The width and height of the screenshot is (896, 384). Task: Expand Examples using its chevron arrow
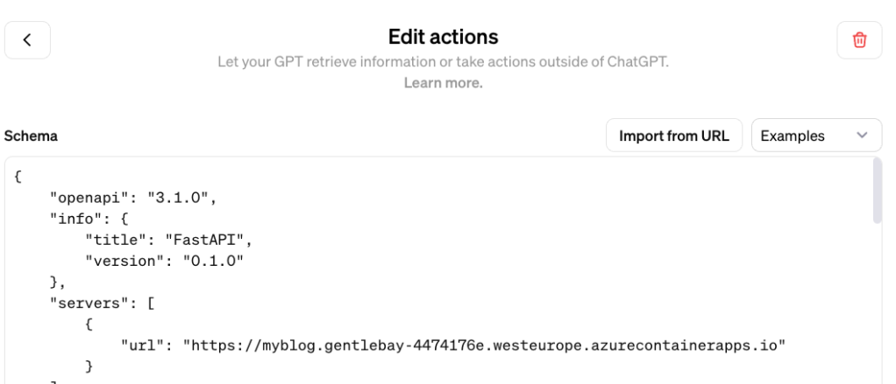(862, 136)
